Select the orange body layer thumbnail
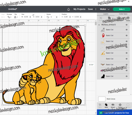The height and width of the screenshot is (115, 132). pyautogui.click(x=103, y=53)
